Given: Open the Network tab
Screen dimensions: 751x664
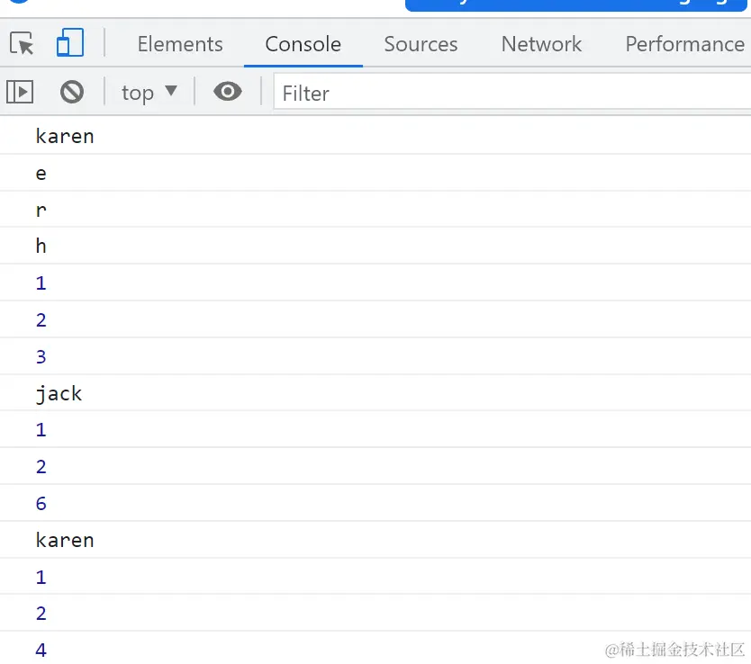Looking at the screenshot, I should tap(542, 44).
